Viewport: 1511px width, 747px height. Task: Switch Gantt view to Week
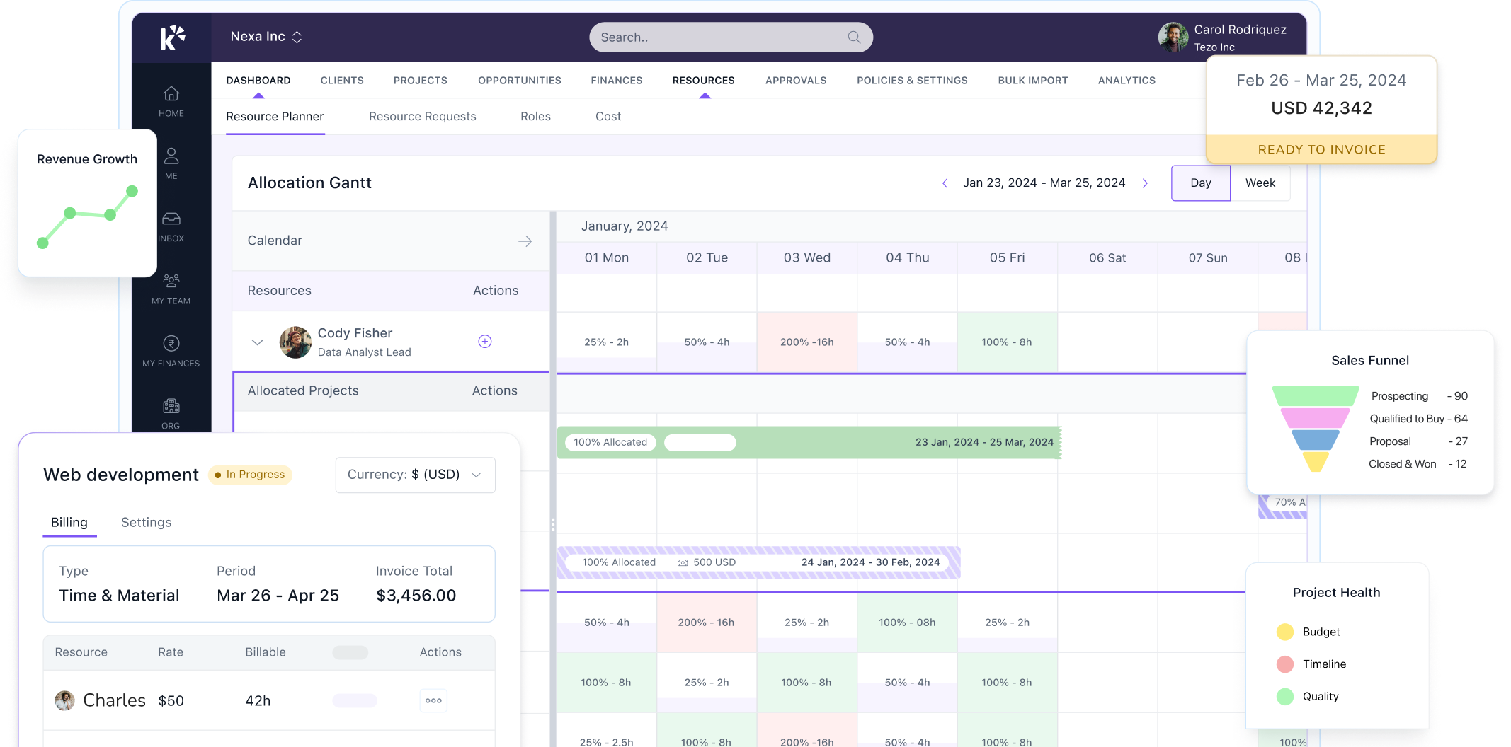point(1260,183)
